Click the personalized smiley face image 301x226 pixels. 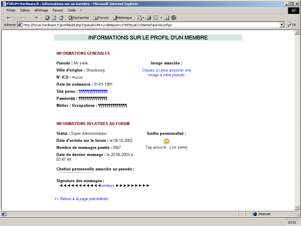[x=166, y=142]
